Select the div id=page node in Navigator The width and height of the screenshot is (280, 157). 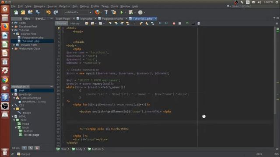(31, 135)
